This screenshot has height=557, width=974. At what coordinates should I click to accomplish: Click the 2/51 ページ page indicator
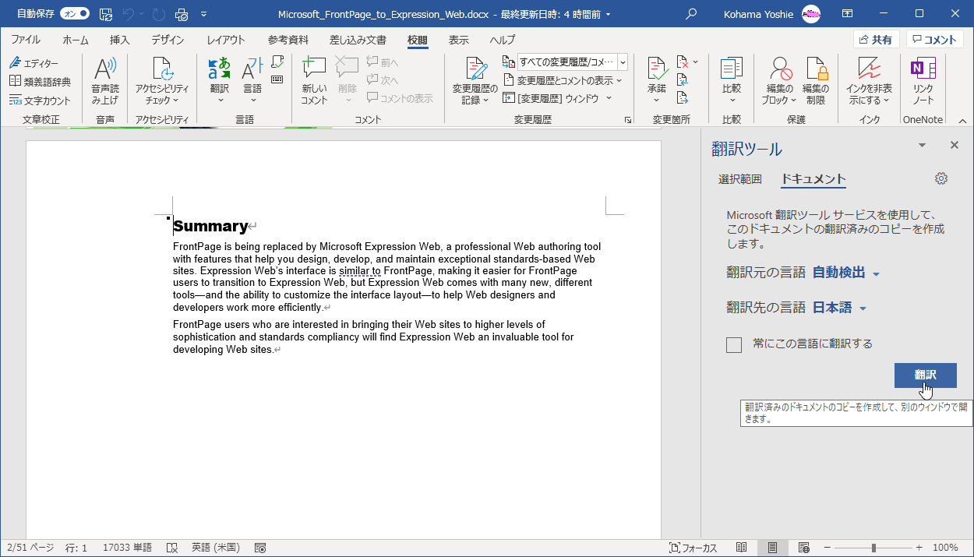coord(30,548)
